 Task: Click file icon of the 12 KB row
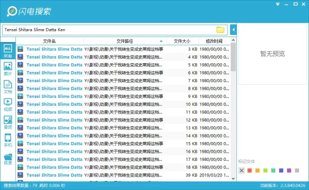(x=20, y=120)
